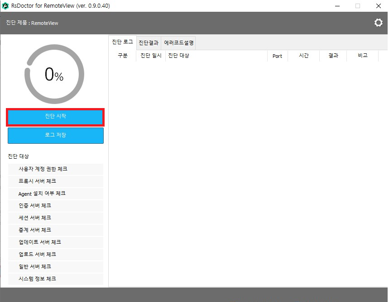Viewport: 389px width, 302px height.
Task: Open settings via the gear icon
Action: pos(378,23)
